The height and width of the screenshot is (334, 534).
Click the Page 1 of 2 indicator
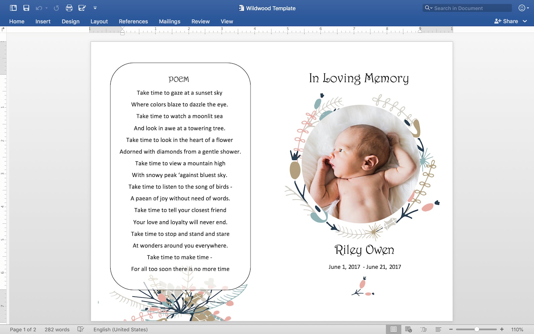(x=23, y=330)
